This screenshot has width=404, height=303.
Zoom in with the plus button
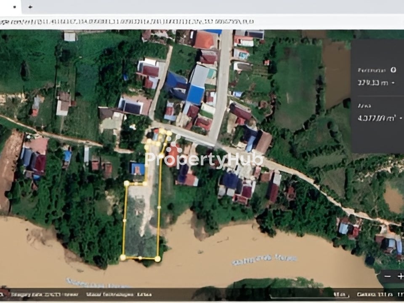400,276
